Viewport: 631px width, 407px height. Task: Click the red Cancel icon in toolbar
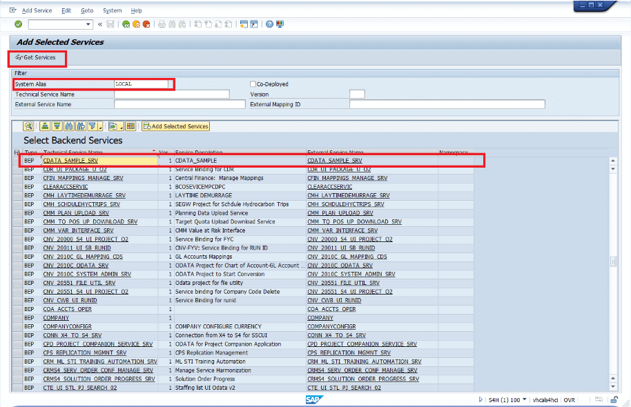[x=146, y=24]
